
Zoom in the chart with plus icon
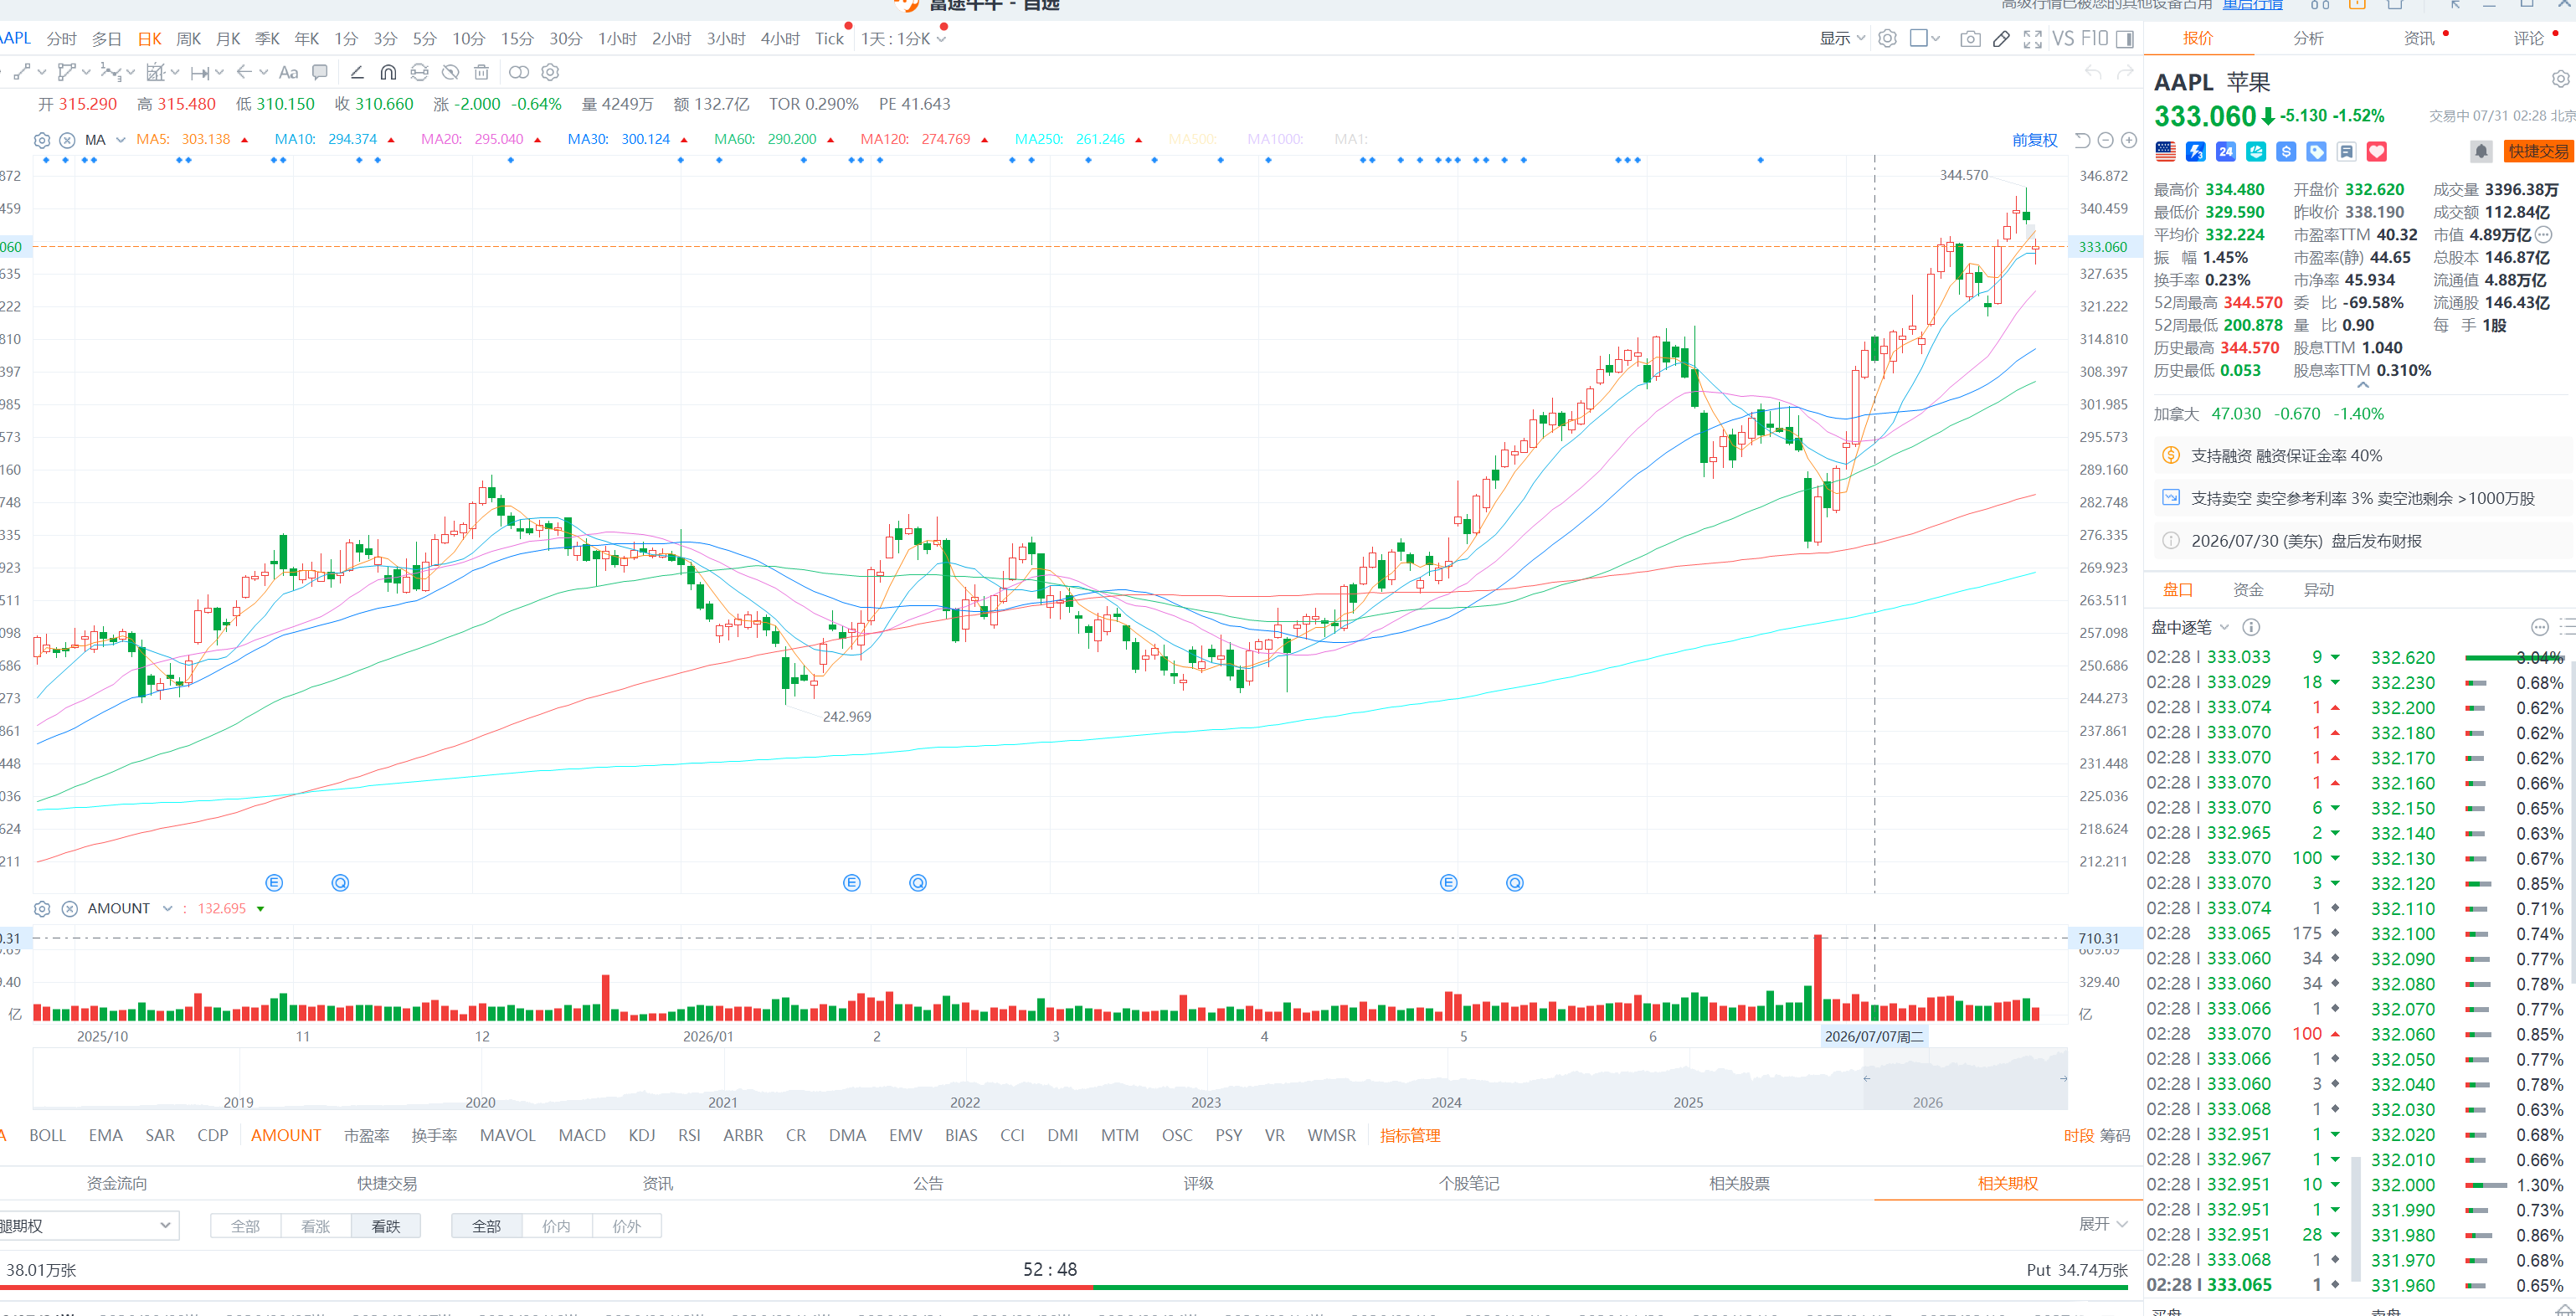tap(2129, 140)
